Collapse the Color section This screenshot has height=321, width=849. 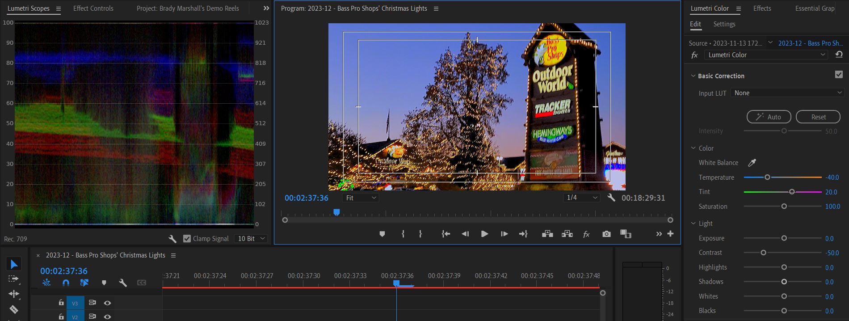(x=693, y=148)
